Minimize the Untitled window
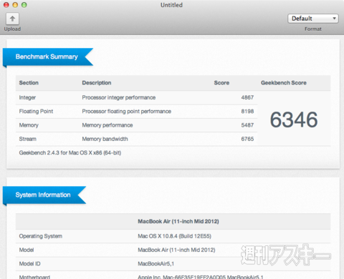Image resolution: width=344 pixels, height=279 pixels. coord(15,5)
